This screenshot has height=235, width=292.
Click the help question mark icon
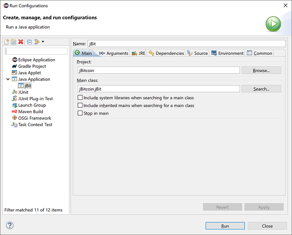click(x=10, y=226)
